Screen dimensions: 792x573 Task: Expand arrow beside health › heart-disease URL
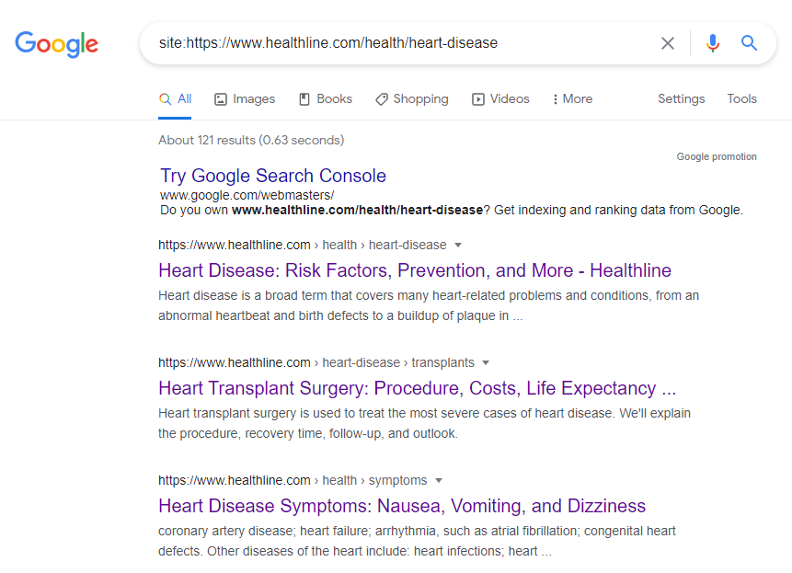pos(458,246)
